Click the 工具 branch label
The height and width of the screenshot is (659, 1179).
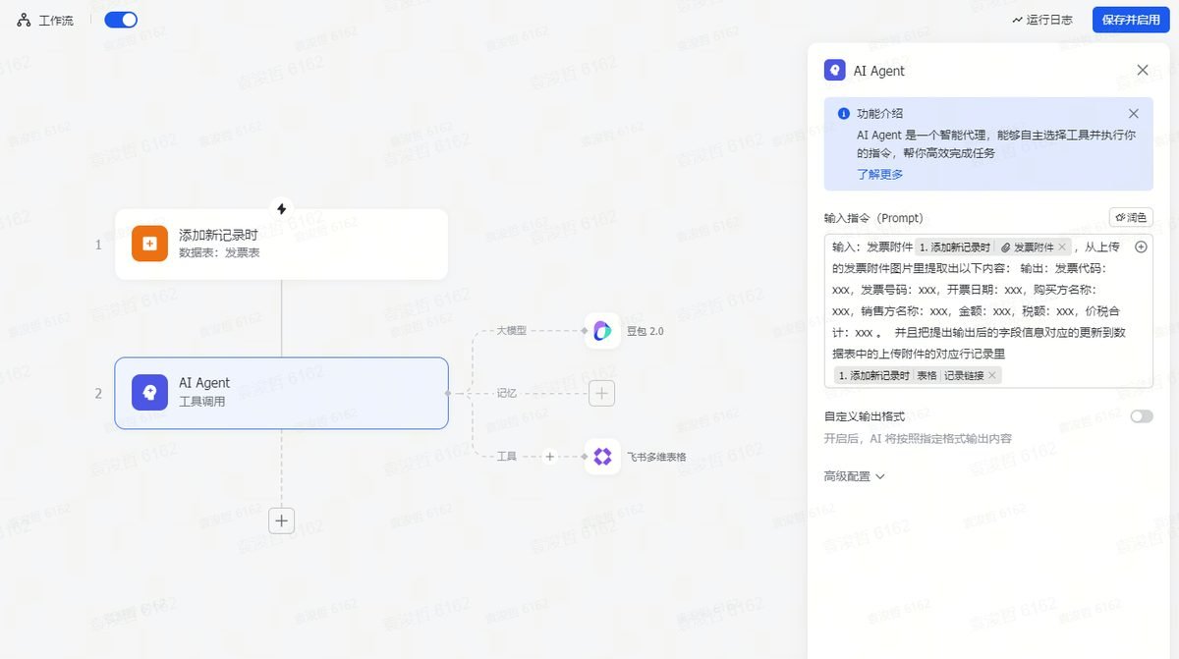(506, 457)
